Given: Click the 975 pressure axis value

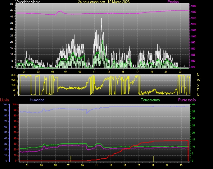Looking at the screenshot, I should [x=193, y=67].
